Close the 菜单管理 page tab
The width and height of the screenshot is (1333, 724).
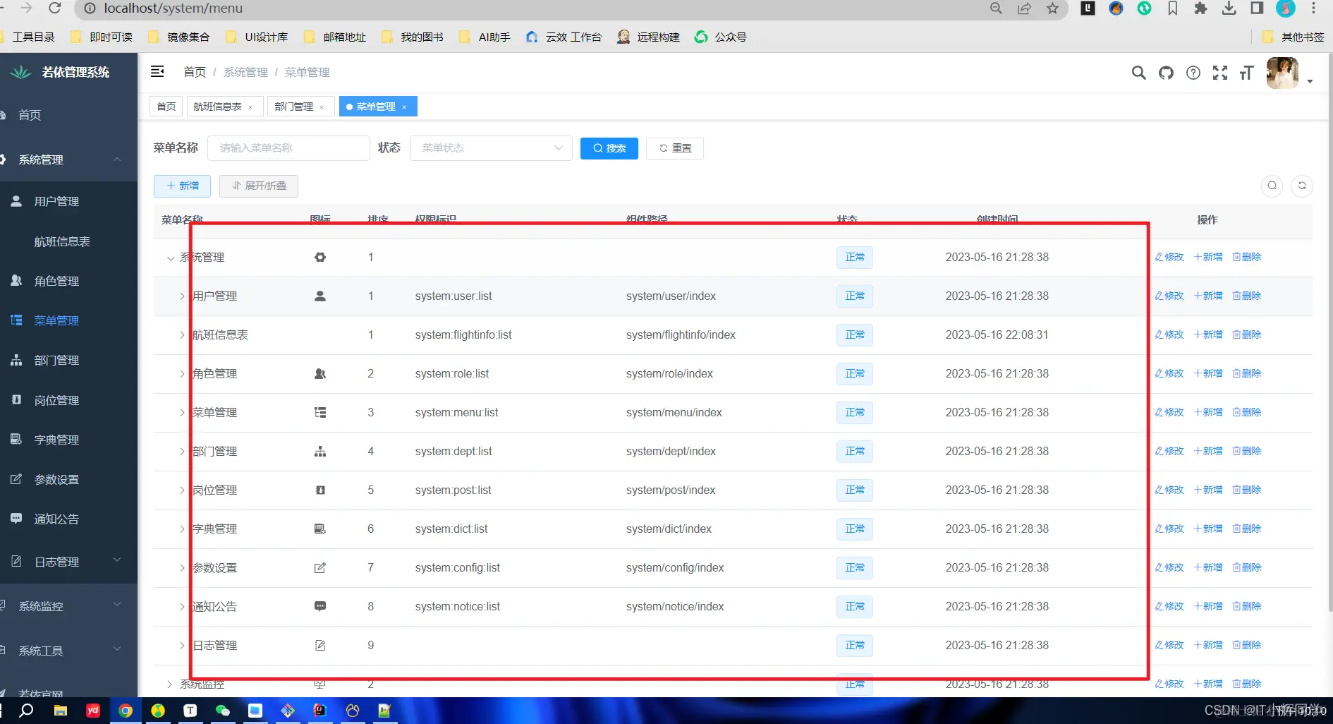point(404,107)
